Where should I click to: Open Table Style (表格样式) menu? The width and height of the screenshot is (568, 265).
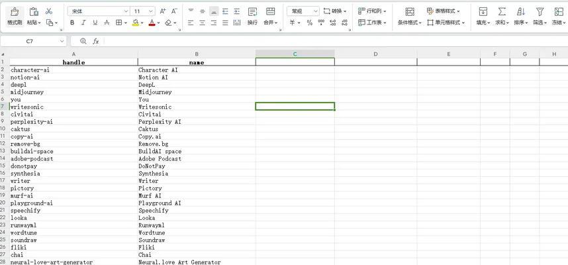pyautogui.click(x=444, y=11)
